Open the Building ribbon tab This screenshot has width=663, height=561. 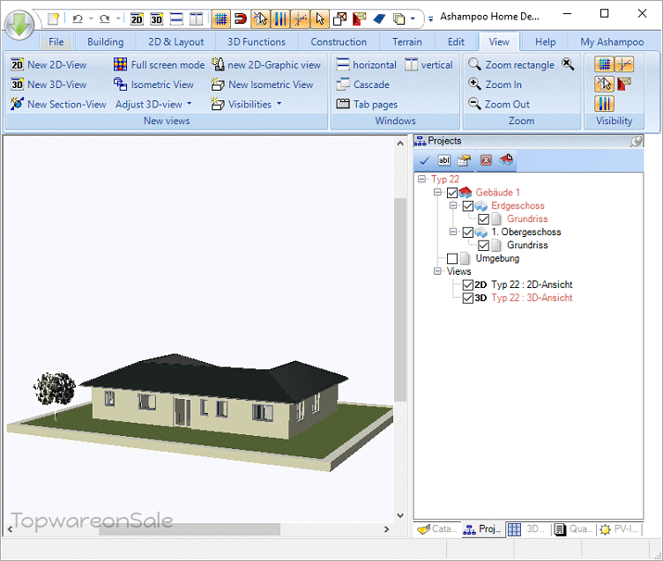point(105,41)
